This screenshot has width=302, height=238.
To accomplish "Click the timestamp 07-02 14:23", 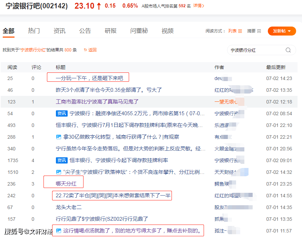I will [x=279, y=78].
